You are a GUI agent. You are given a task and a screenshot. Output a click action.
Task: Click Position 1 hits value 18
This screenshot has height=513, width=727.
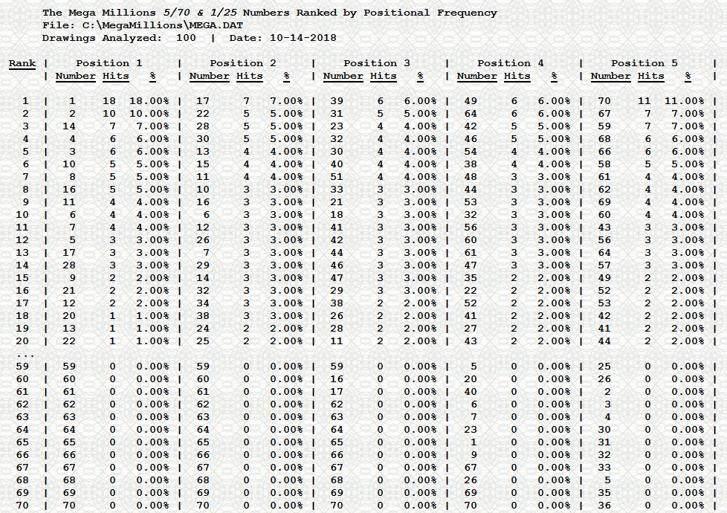pyautogui.click(x=109, y=101)
